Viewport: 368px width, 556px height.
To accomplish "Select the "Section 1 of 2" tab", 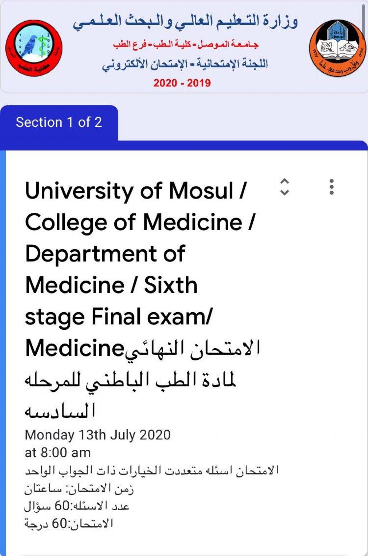I will point(59,122).
